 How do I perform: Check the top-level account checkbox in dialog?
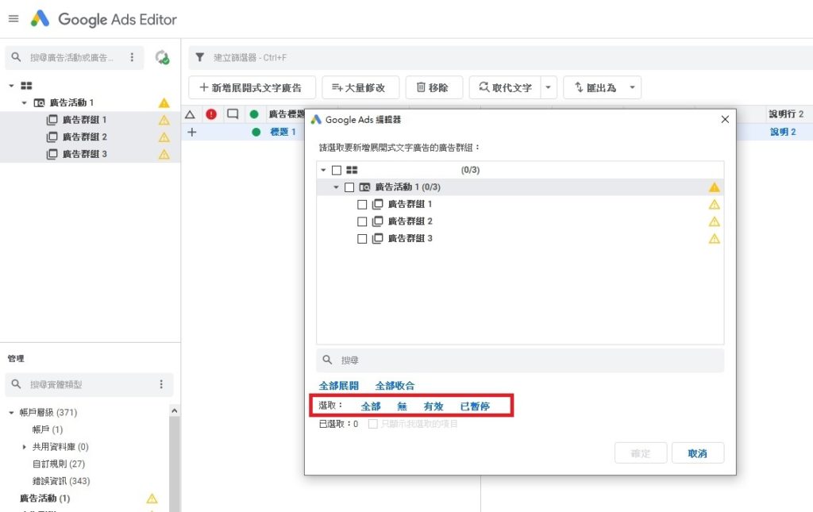click(x=336, y=170)
